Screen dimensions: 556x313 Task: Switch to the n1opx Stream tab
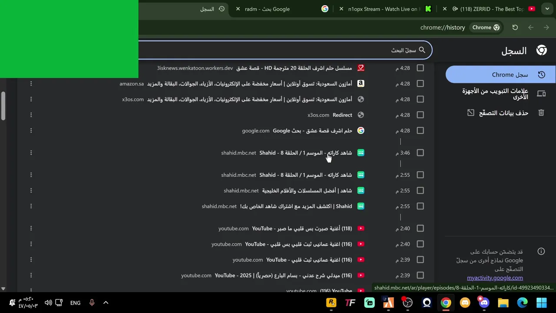point(385,9)
